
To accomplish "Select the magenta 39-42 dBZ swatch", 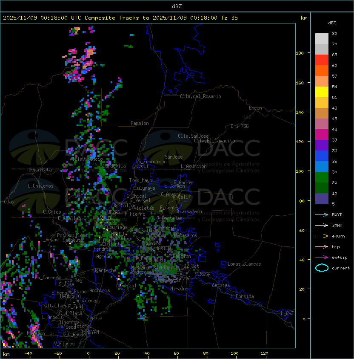I will tap(322, 135).
